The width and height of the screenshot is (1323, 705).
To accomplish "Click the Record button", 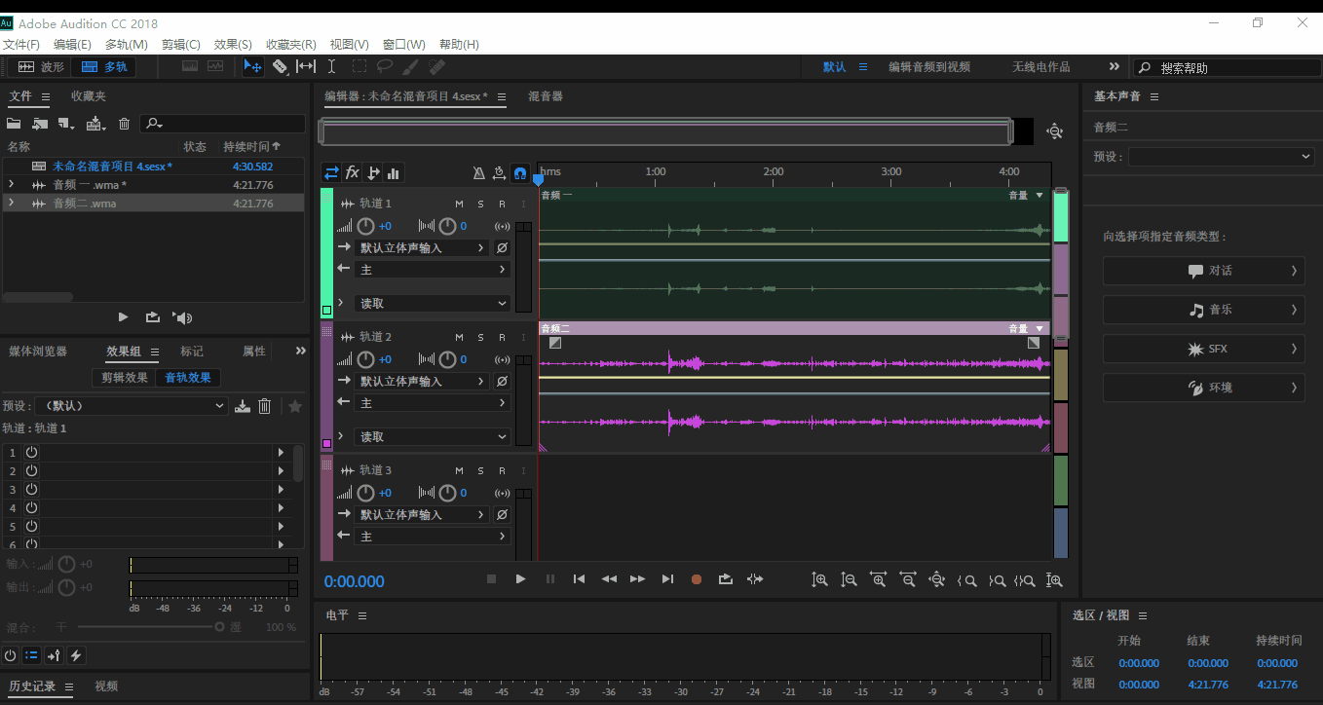I will click(x=697, y=579).
